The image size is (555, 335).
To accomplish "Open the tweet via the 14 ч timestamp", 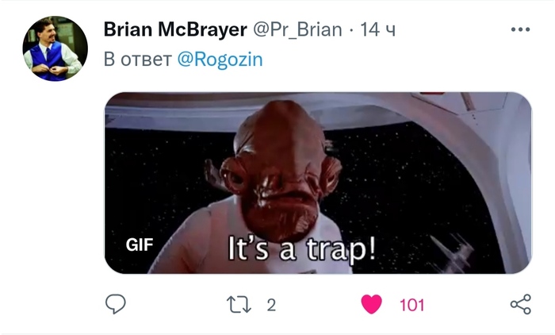I will coord(377,29).
